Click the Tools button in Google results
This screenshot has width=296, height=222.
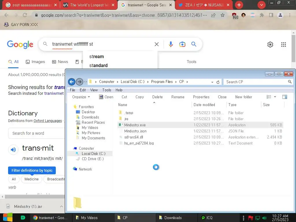(x=191, y=62)
